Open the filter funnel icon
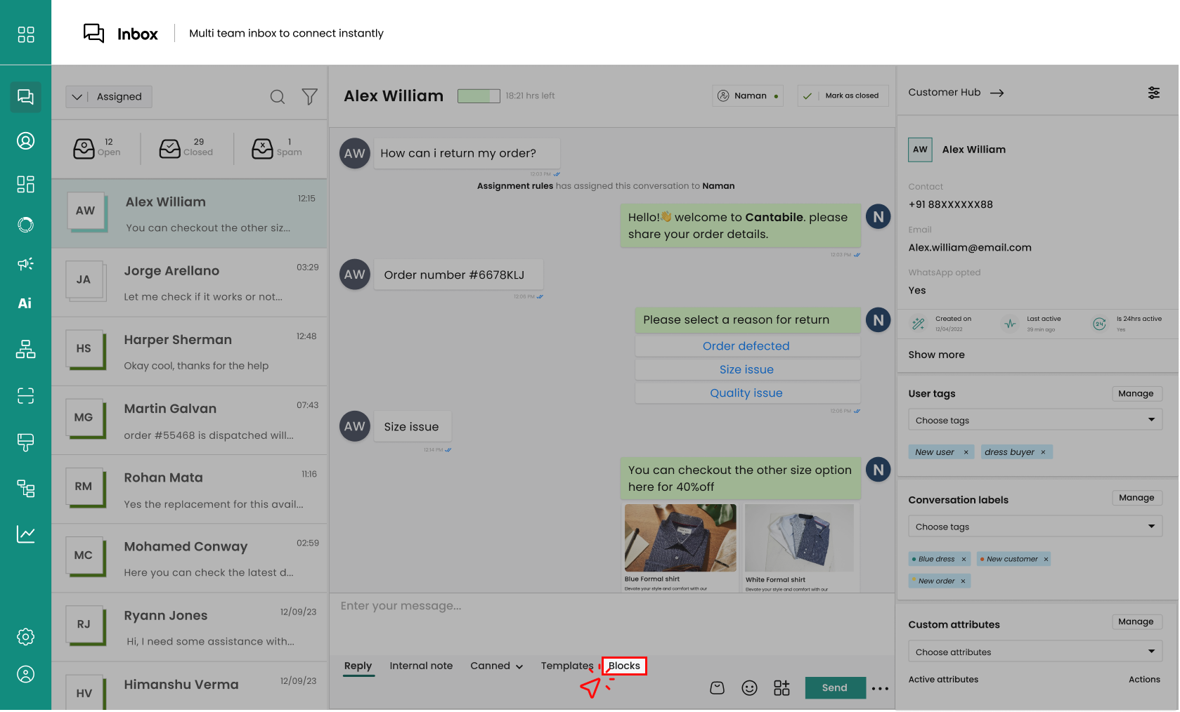Screen dimensions: 1180x712 click(309, 97)
